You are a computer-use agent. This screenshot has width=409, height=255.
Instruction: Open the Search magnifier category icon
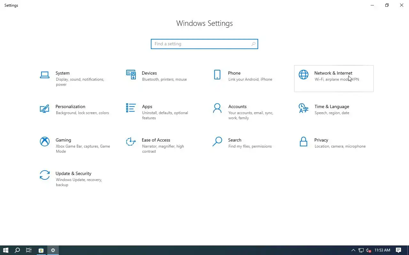point(217,142)
